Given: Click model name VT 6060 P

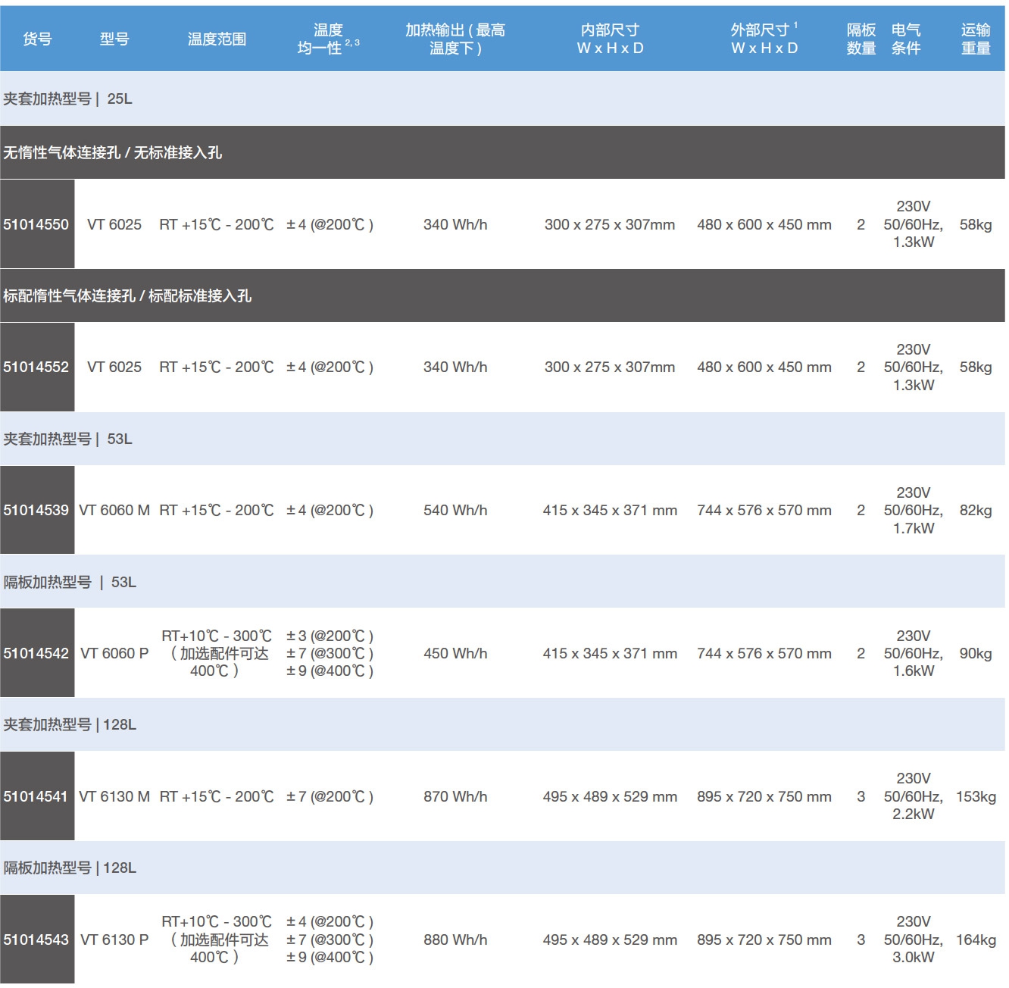Looking at the screenshot, I should (114, 653).
